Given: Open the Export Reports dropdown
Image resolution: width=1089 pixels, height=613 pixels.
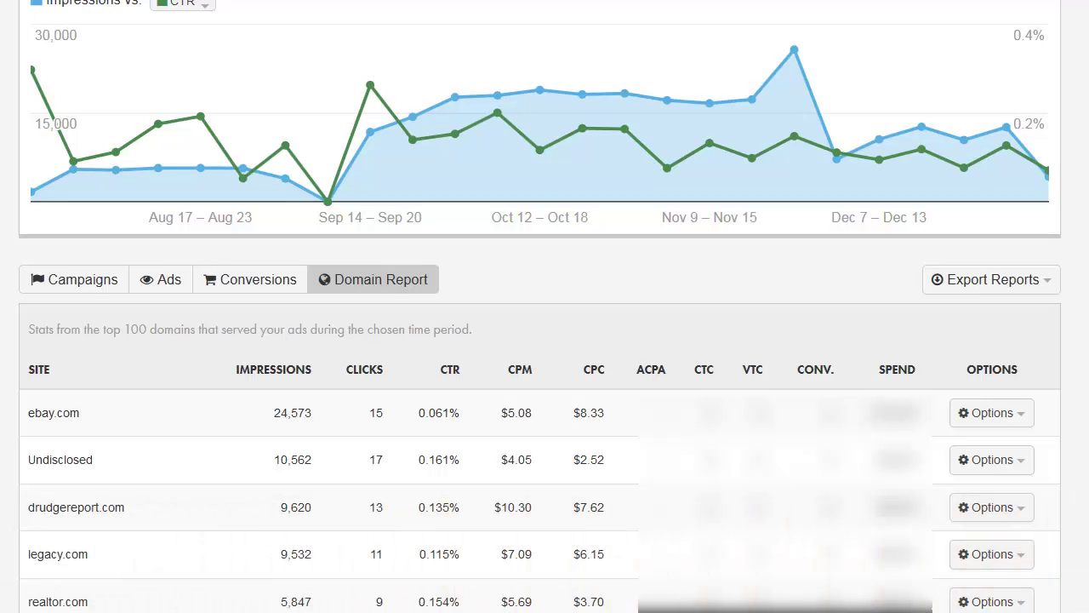Looking at the screenshot, I should tap(991, 279).
